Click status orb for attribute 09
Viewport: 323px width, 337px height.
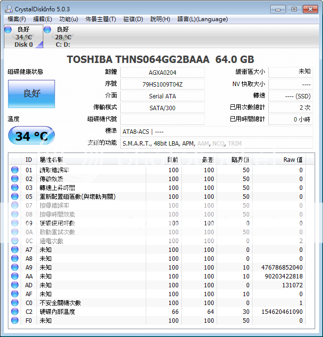click(15, 223)
